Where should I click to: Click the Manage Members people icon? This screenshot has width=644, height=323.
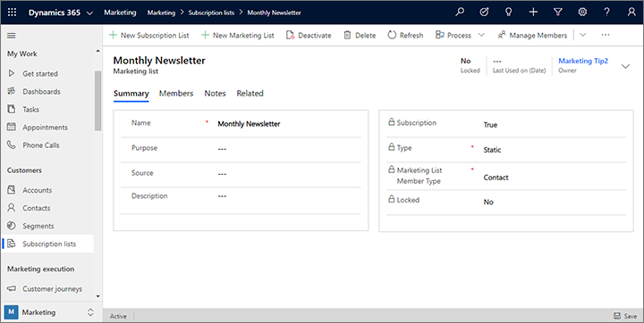coord(502,36)
